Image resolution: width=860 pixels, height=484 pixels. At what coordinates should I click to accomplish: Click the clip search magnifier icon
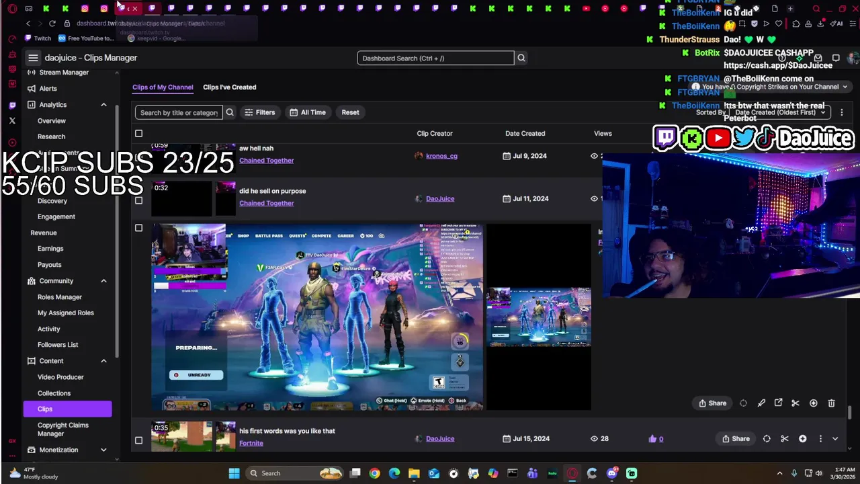tap(230, 112)
